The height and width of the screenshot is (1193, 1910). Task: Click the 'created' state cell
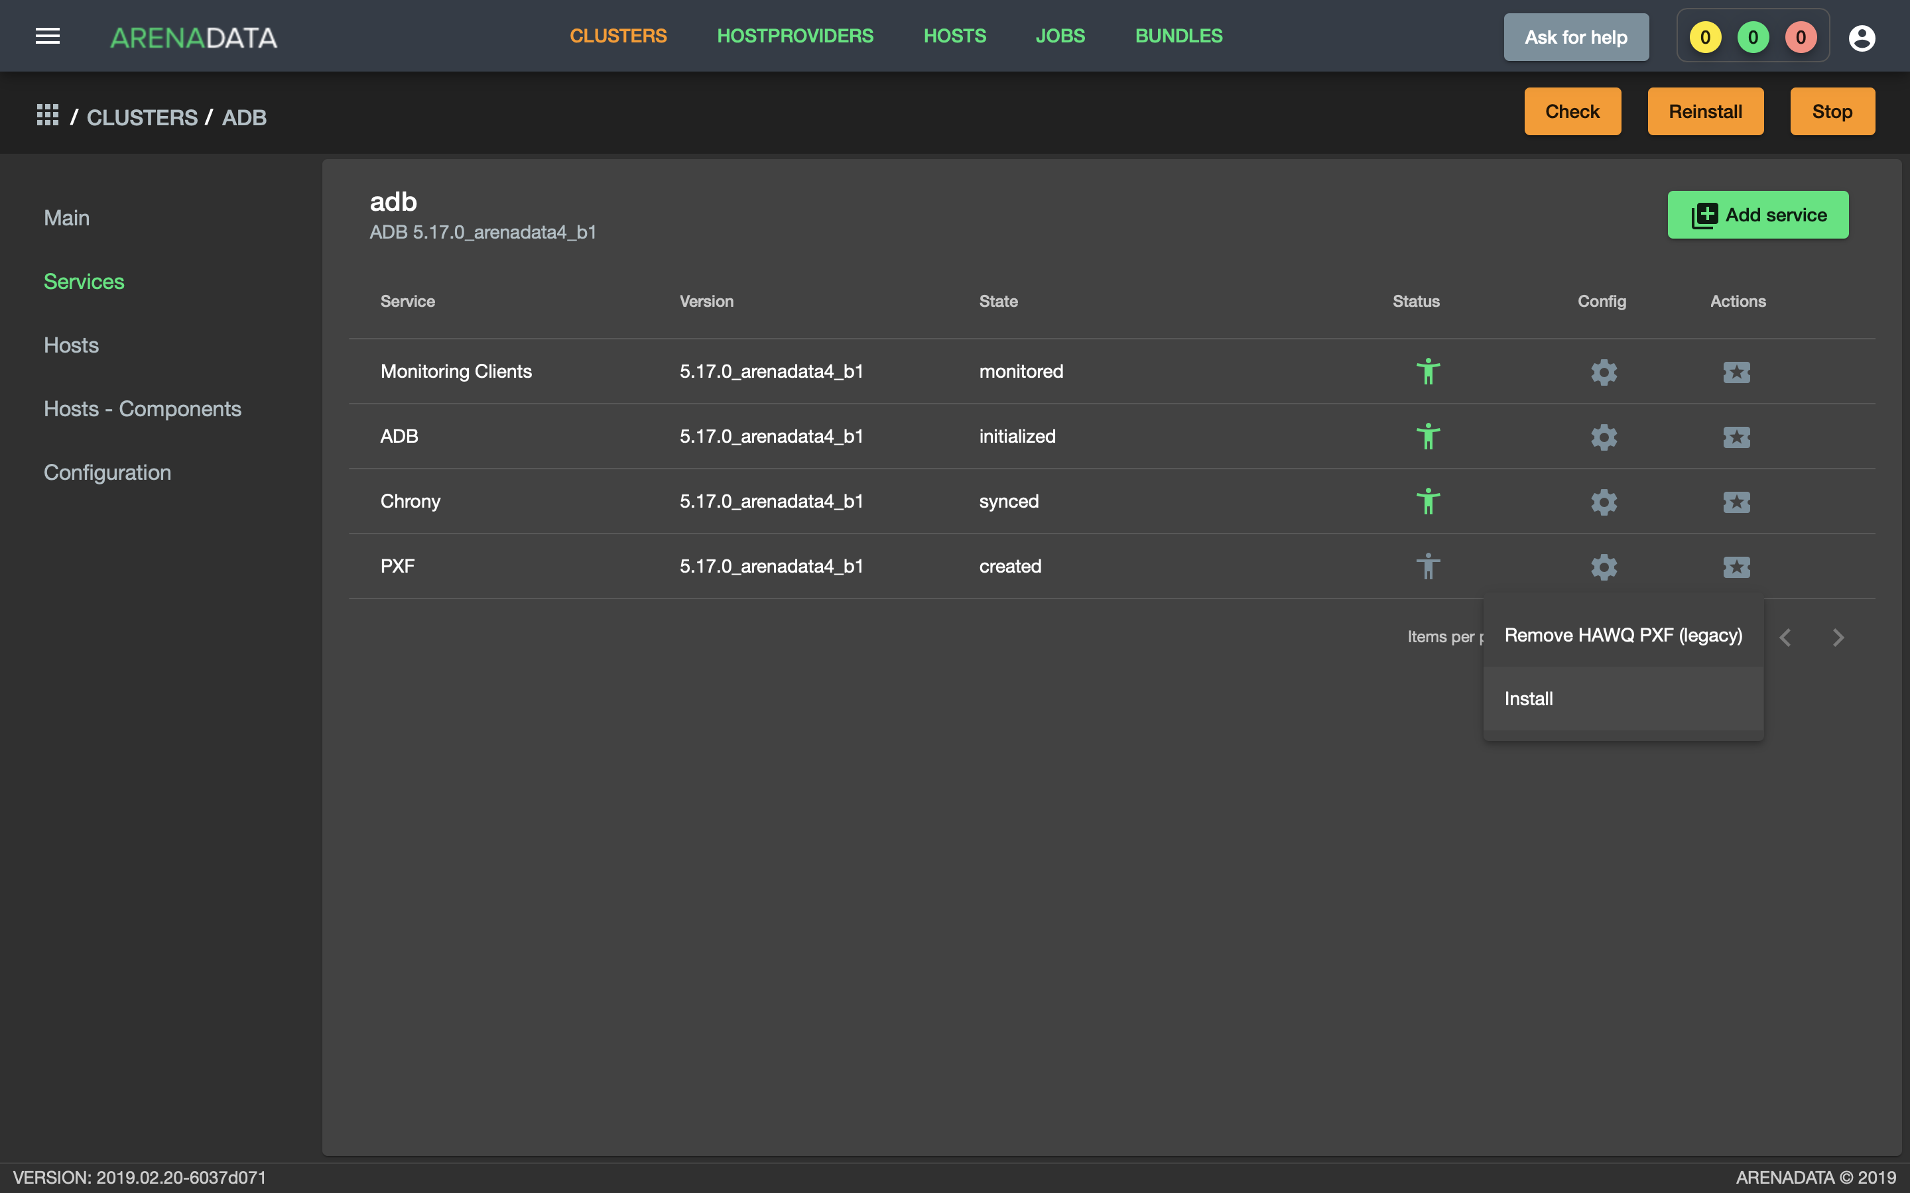click(1009, 566)
